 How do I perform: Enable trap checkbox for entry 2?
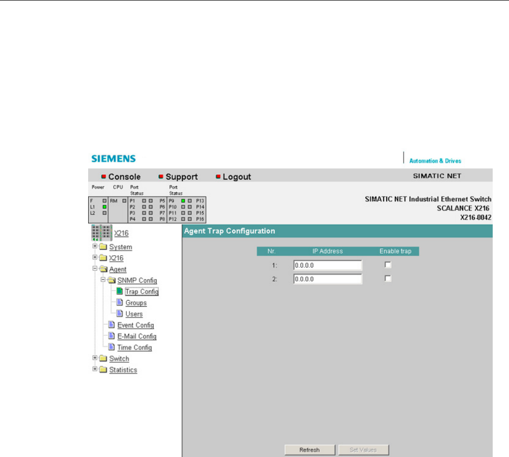(388, 279)
